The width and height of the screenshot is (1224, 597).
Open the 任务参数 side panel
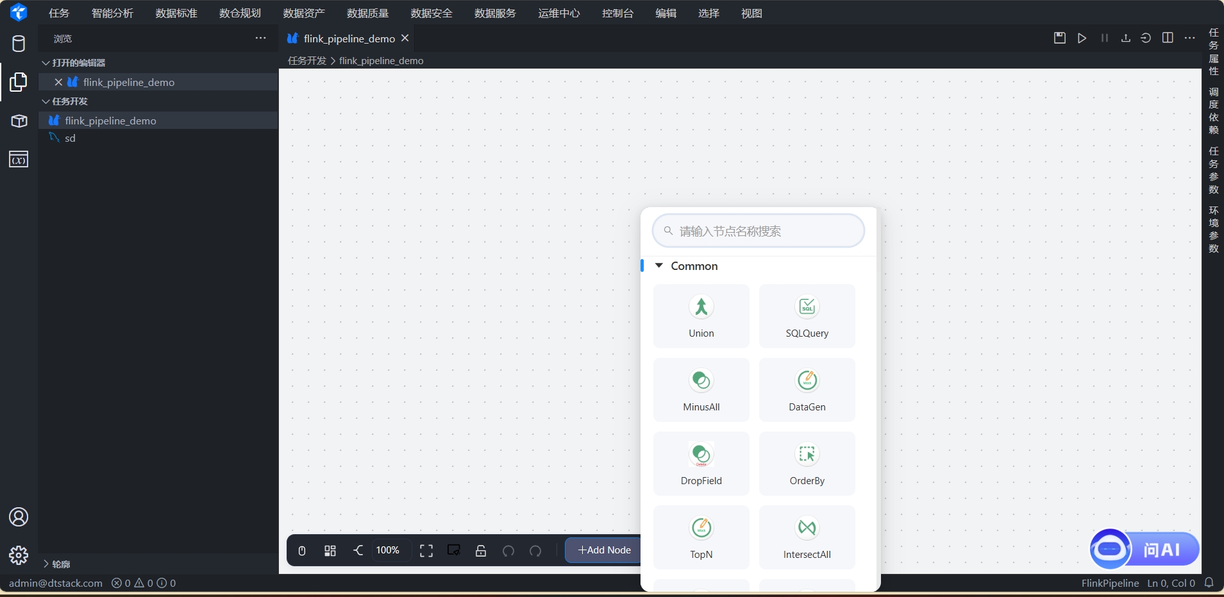pyautogui.click(x=1213, y=170)
